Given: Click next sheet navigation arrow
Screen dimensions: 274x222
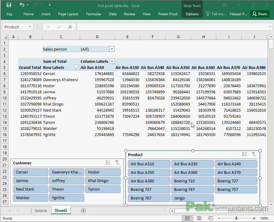Looking at the screenshot, I should pyautogui.click(x=18, y=211).
